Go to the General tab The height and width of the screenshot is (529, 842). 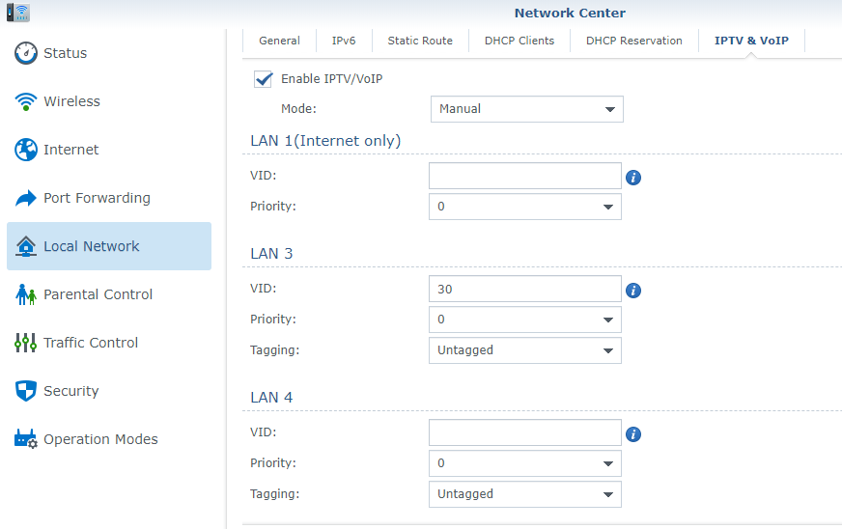(279, 41)
